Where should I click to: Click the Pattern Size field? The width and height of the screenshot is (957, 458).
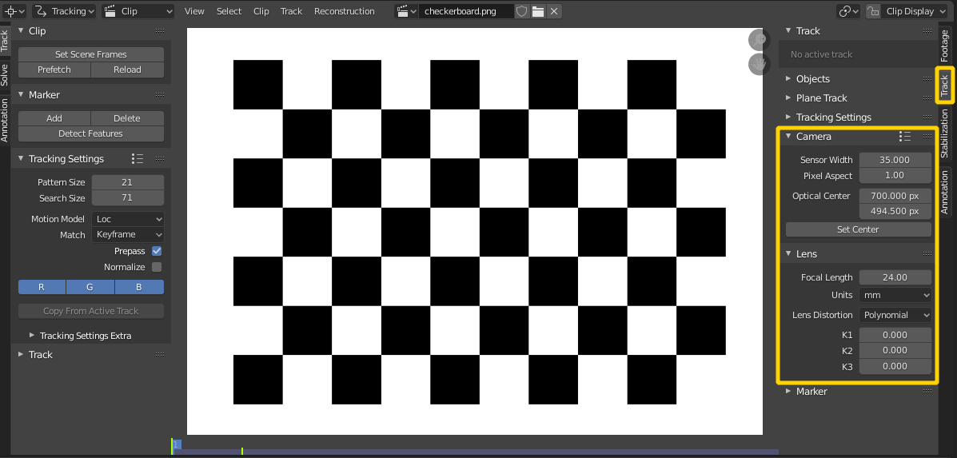(128, 182)
